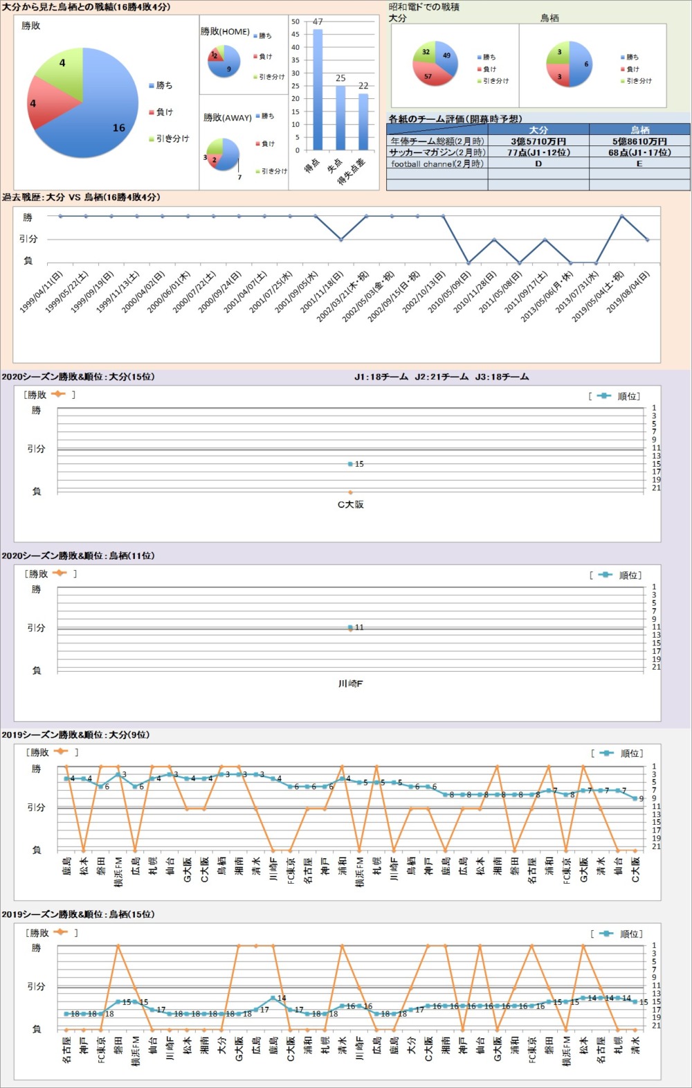Select the red slice 57 in 大分 stadium pie
692x1088 pixels.
[x=429, y=74]
